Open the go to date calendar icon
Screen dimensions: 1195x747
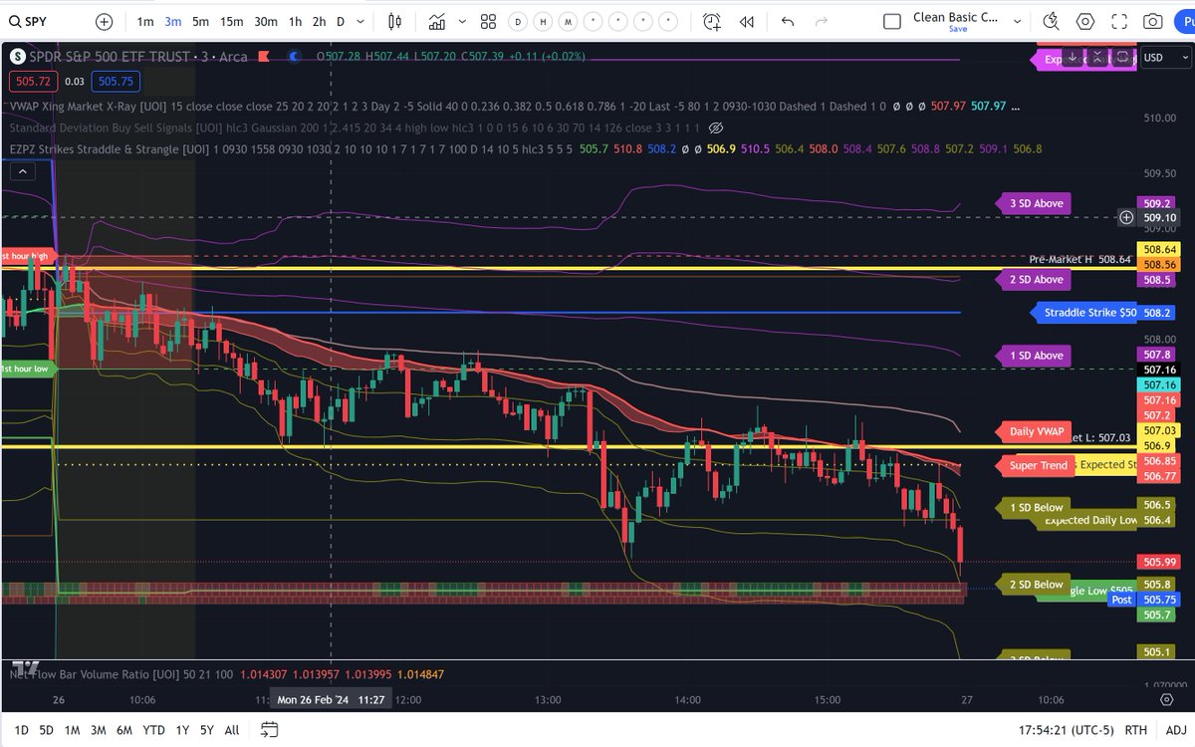point(269,730)
